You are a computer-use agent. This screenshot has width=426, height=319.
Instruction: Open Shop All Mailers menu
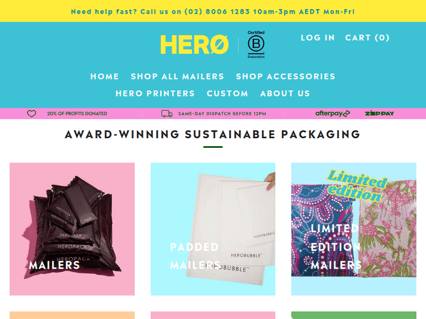click(x=177, y=76)
